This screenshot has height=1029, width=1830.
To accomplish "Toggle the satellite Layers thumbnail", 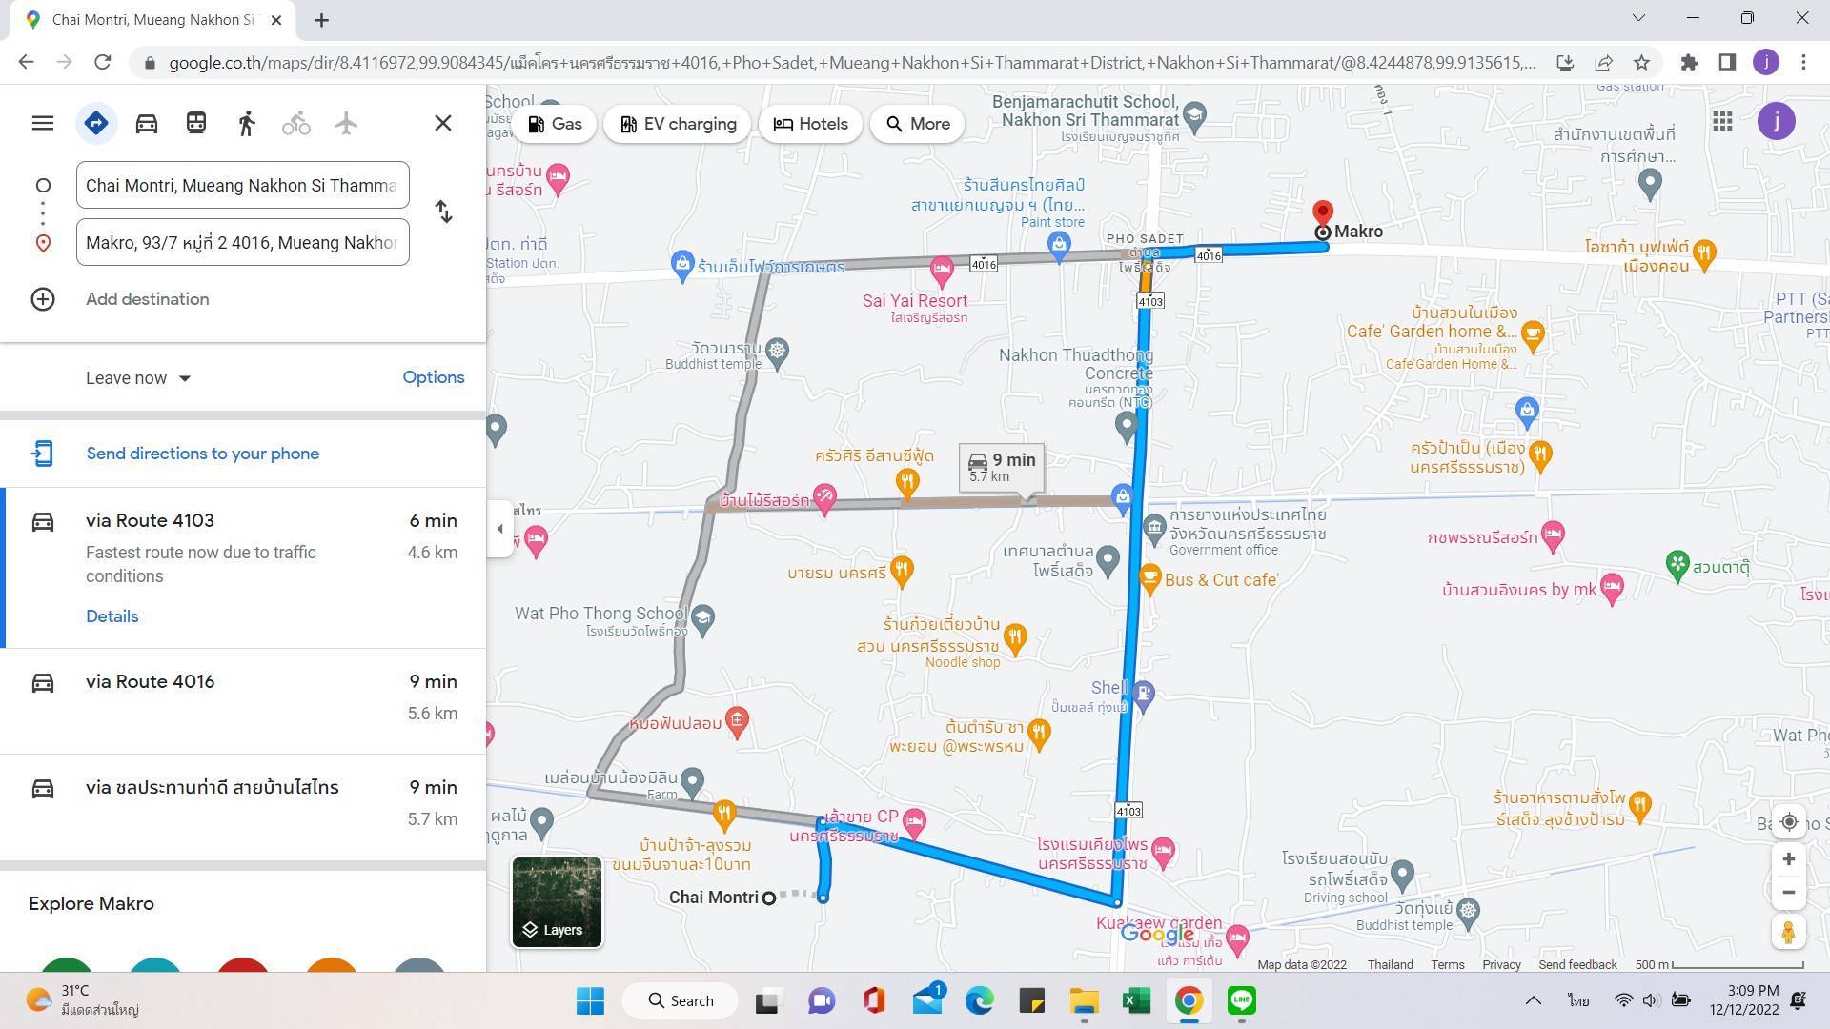I will point(557,902).
